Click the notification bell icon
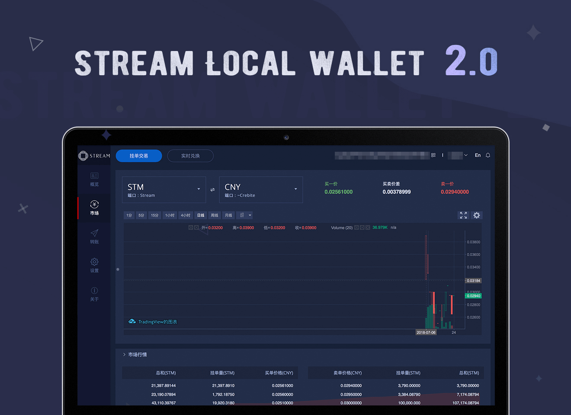Screen dimensions: 571x415 [488, 155]
